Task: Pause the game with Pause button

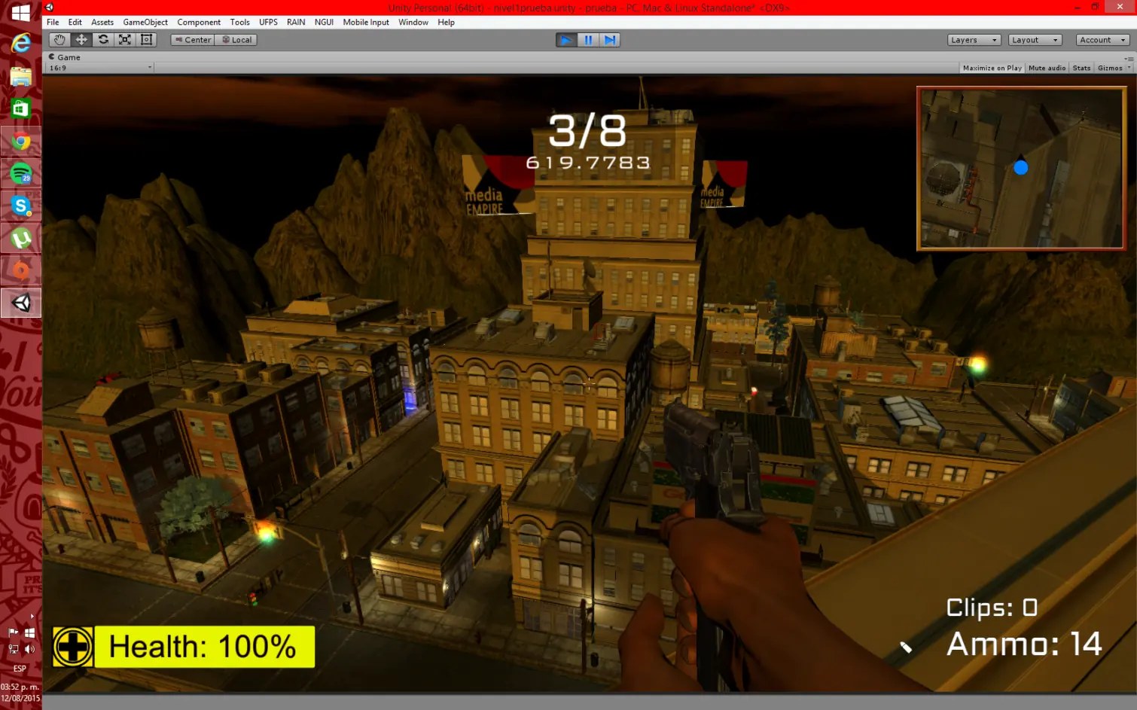Action: [x=588, y=40]
